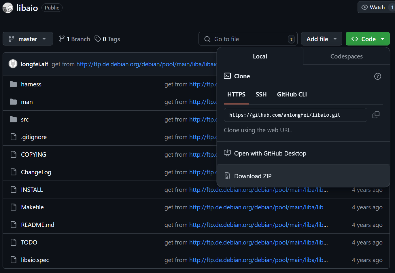Viewport: 395px width, 273px height.
Task: Click the .gitignore file icon
Action: [13, 137]
